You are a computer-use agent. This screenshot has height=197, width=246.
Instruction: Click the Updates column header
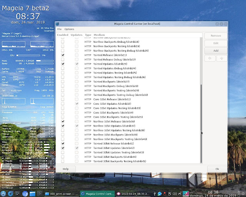76,35
